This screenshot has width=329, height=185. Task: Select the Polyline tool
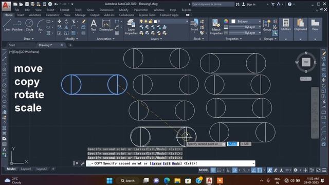[x=17, y=25]
